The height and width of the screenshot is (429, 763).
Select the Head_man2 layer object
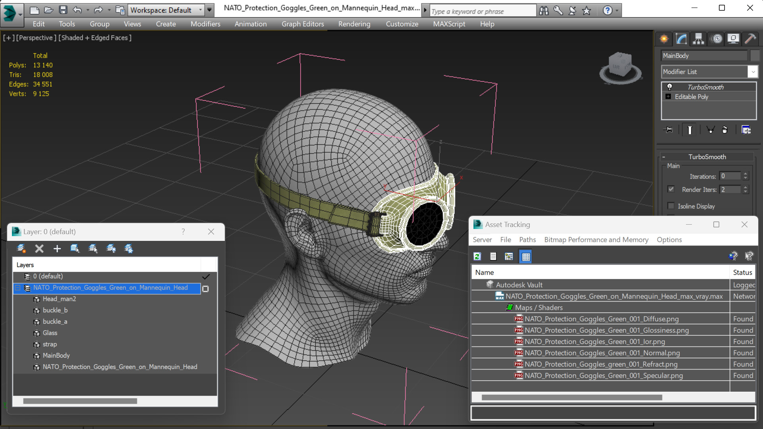point(59,299)
